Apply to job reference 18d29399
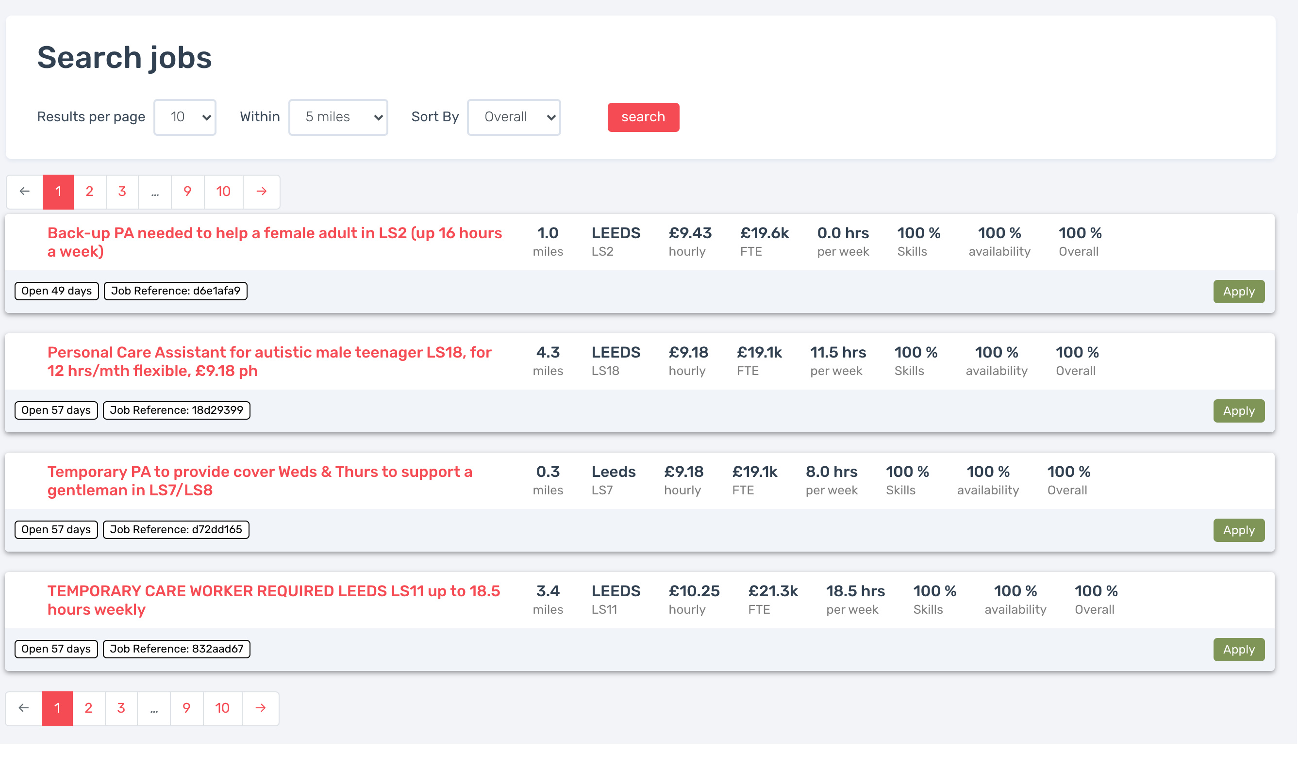 1238,411
